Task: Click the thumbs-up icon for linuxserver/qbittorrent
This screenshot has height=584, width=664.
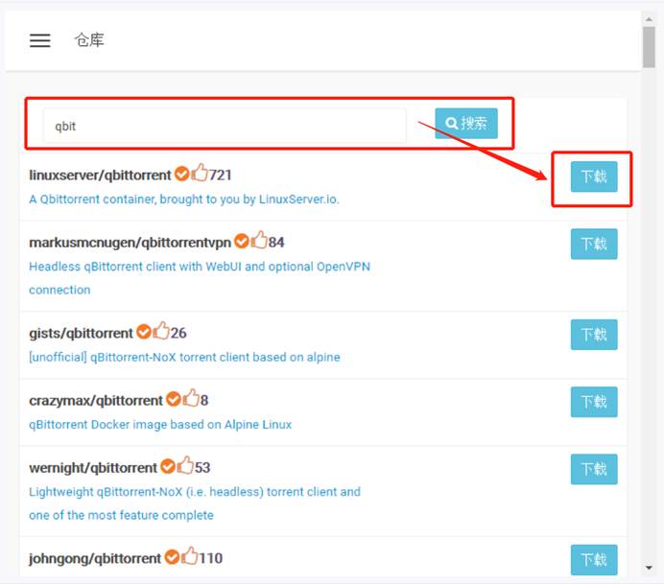Action: (x=200, y=174)
